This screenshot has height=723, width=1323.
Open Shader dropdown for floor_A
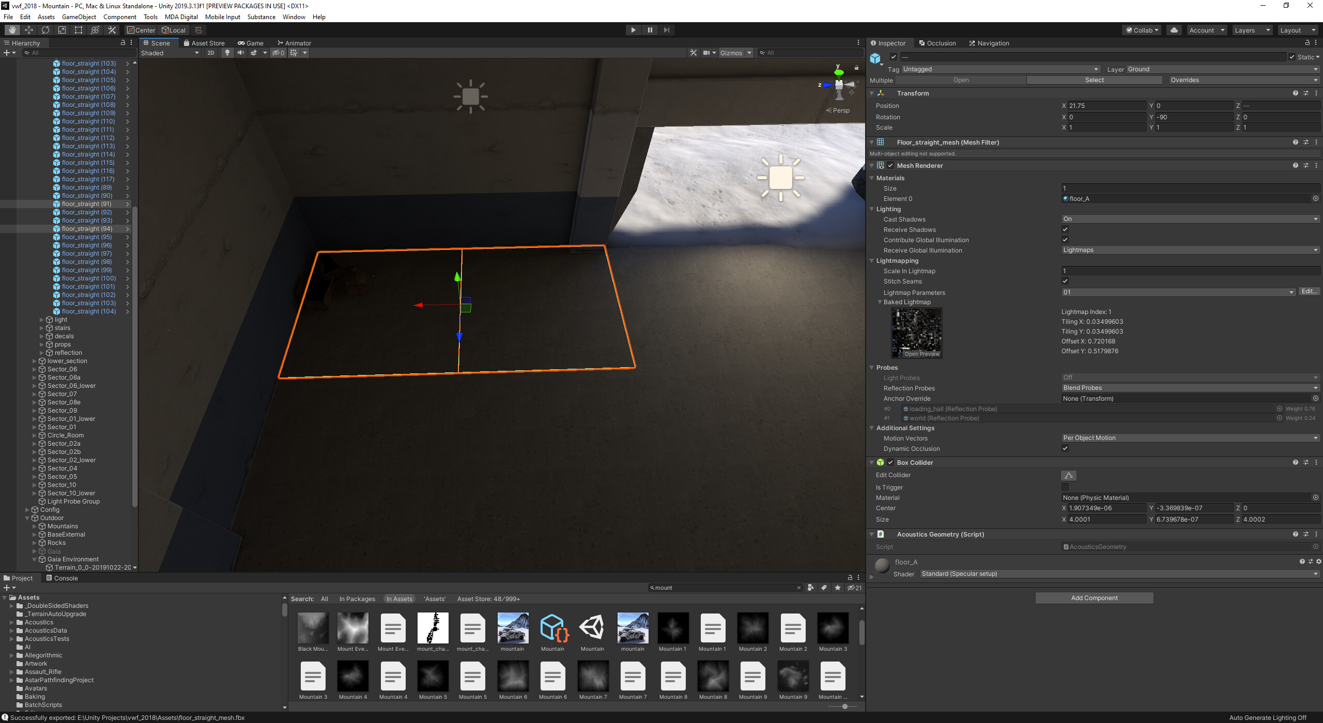pos(1120,574)
